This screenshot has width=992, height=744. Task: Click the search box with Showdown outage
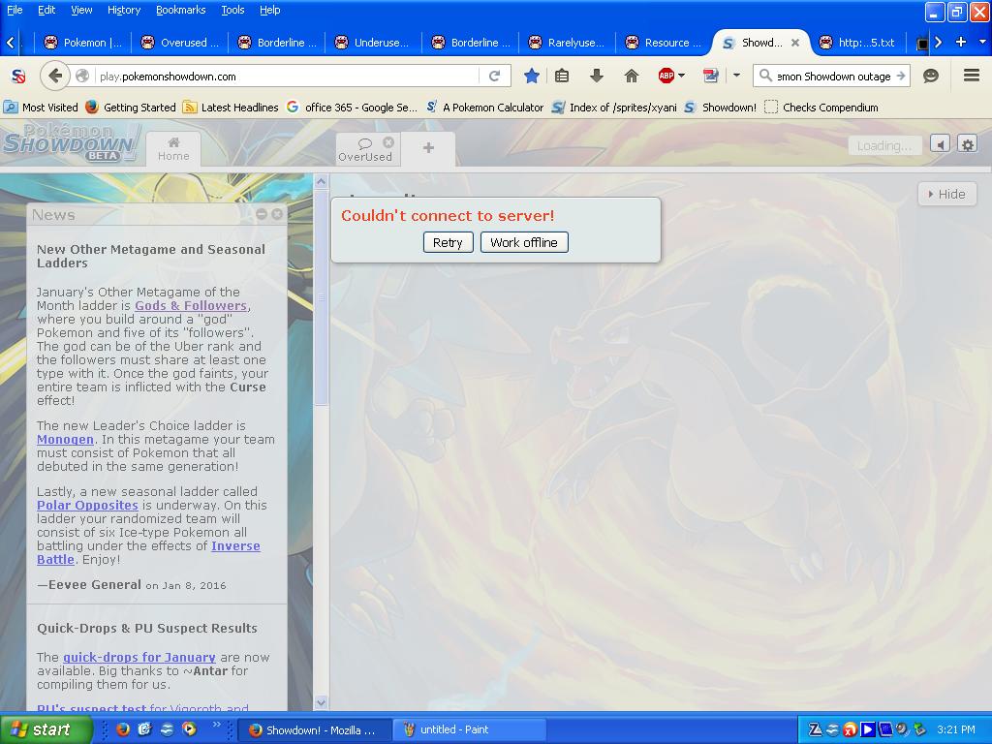coord(833,76)
